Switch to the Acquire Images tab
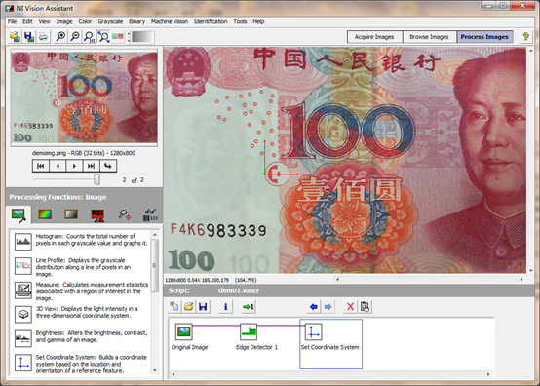The height and width of the screenshot is (386, 540). click(x=374, y=37)
